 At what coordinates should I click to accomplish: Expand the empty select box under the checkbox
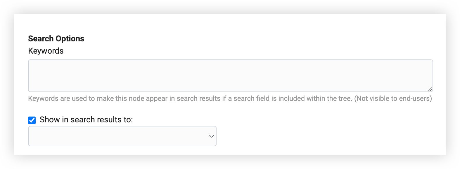coord(122,136)
